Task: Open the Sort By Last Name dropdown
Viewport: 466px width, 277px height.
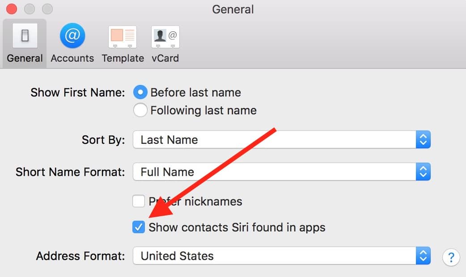Action: [281, 139]
